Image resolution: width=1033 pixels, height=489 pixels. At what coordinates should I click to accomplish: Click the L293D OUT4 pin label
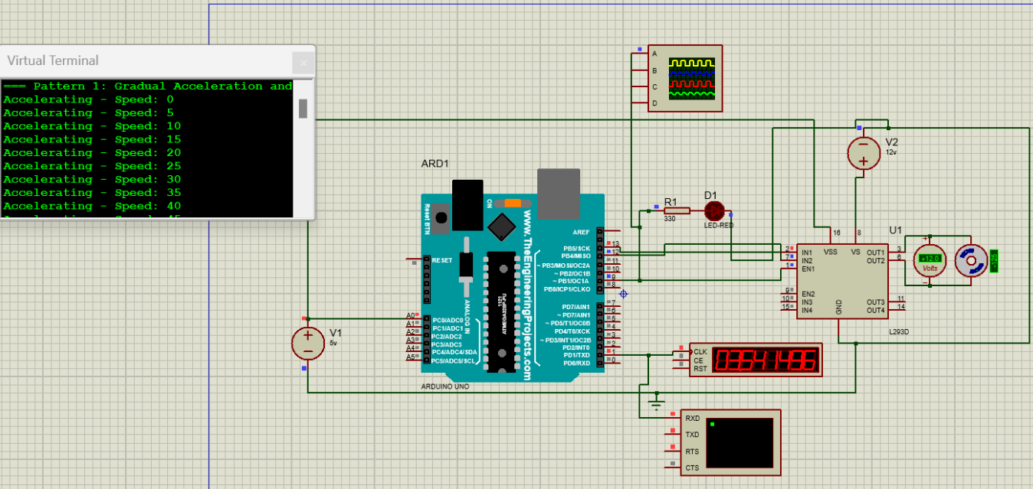pyautogui.click(x=875, y=311)
